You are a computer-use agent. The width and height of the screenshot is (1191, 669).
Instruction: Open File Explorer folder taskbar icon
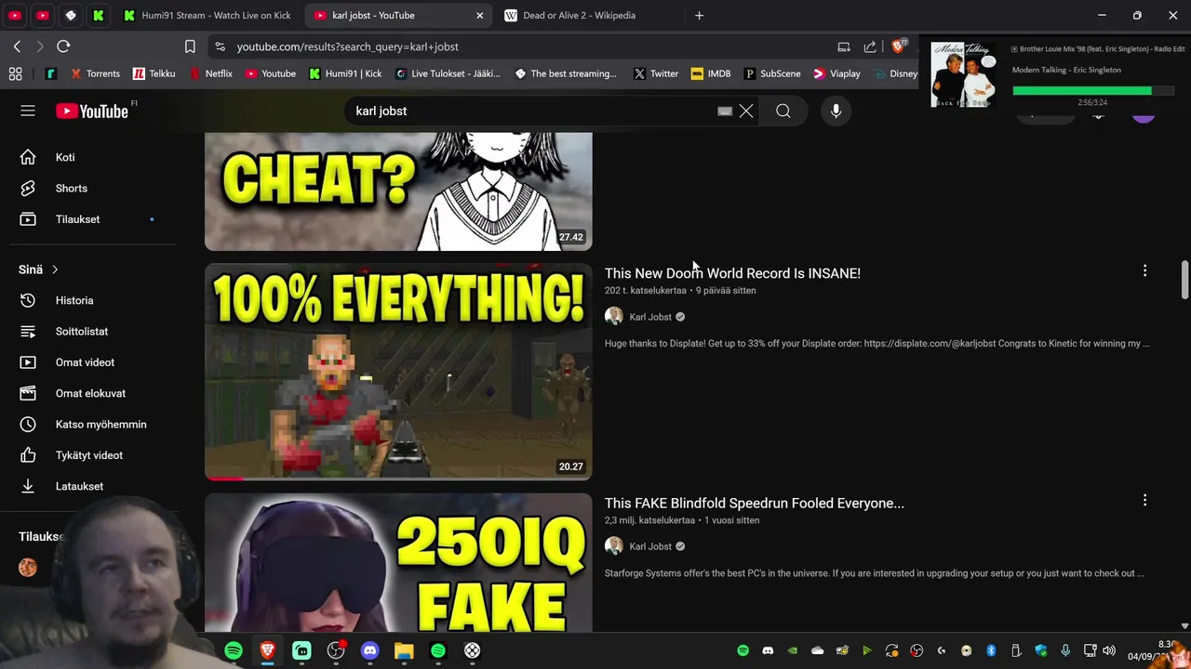point(404,650)
